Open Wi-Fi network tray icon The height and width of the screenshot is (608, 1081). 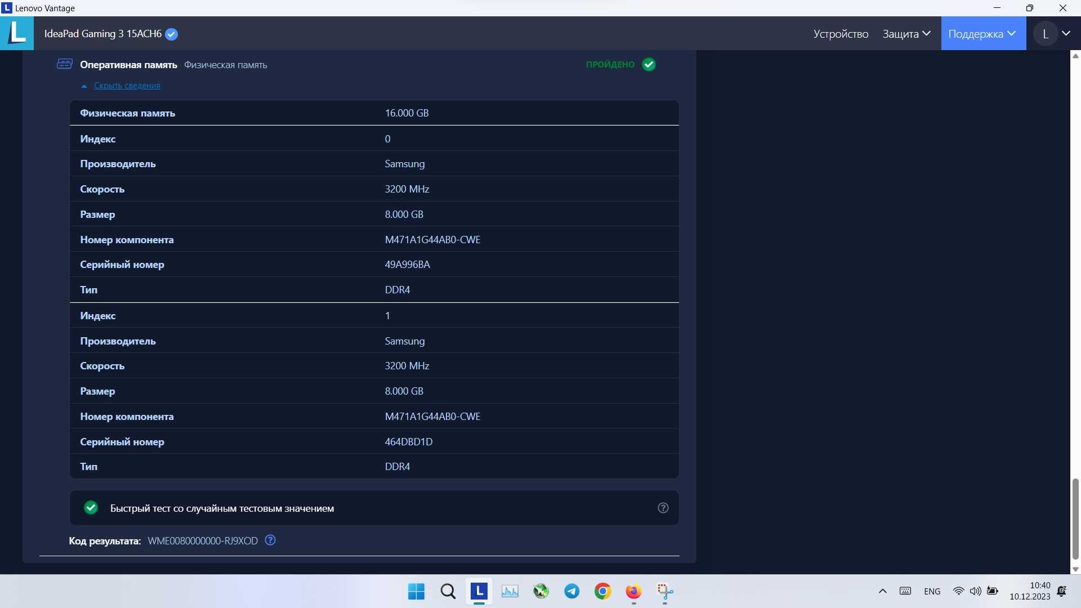[958, 591]
